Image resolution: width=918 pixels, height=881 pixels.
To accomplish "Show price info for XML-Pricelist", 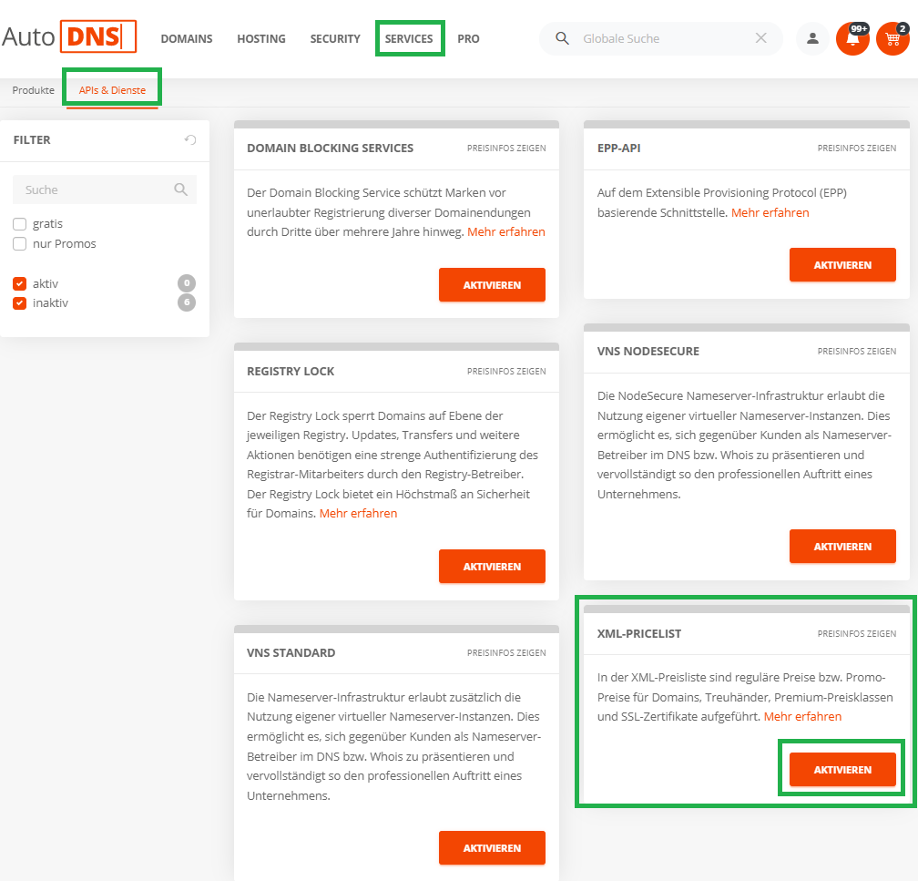I will pos(857,634).
